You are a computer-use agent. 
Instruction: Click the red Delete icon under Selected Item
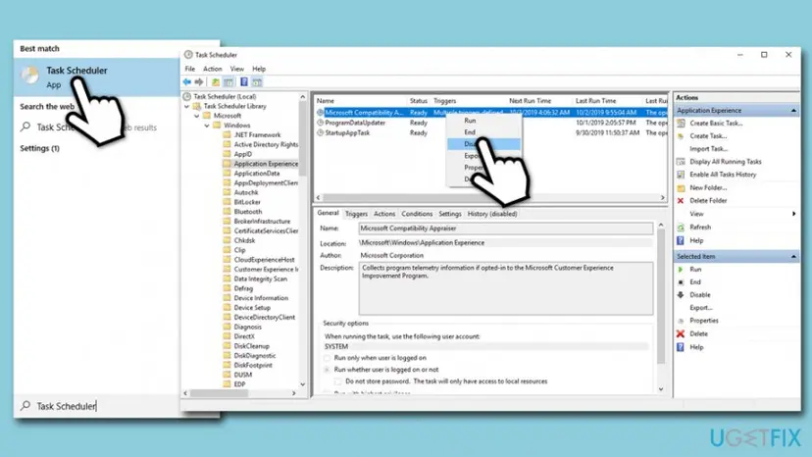click(x=681, y=333)
